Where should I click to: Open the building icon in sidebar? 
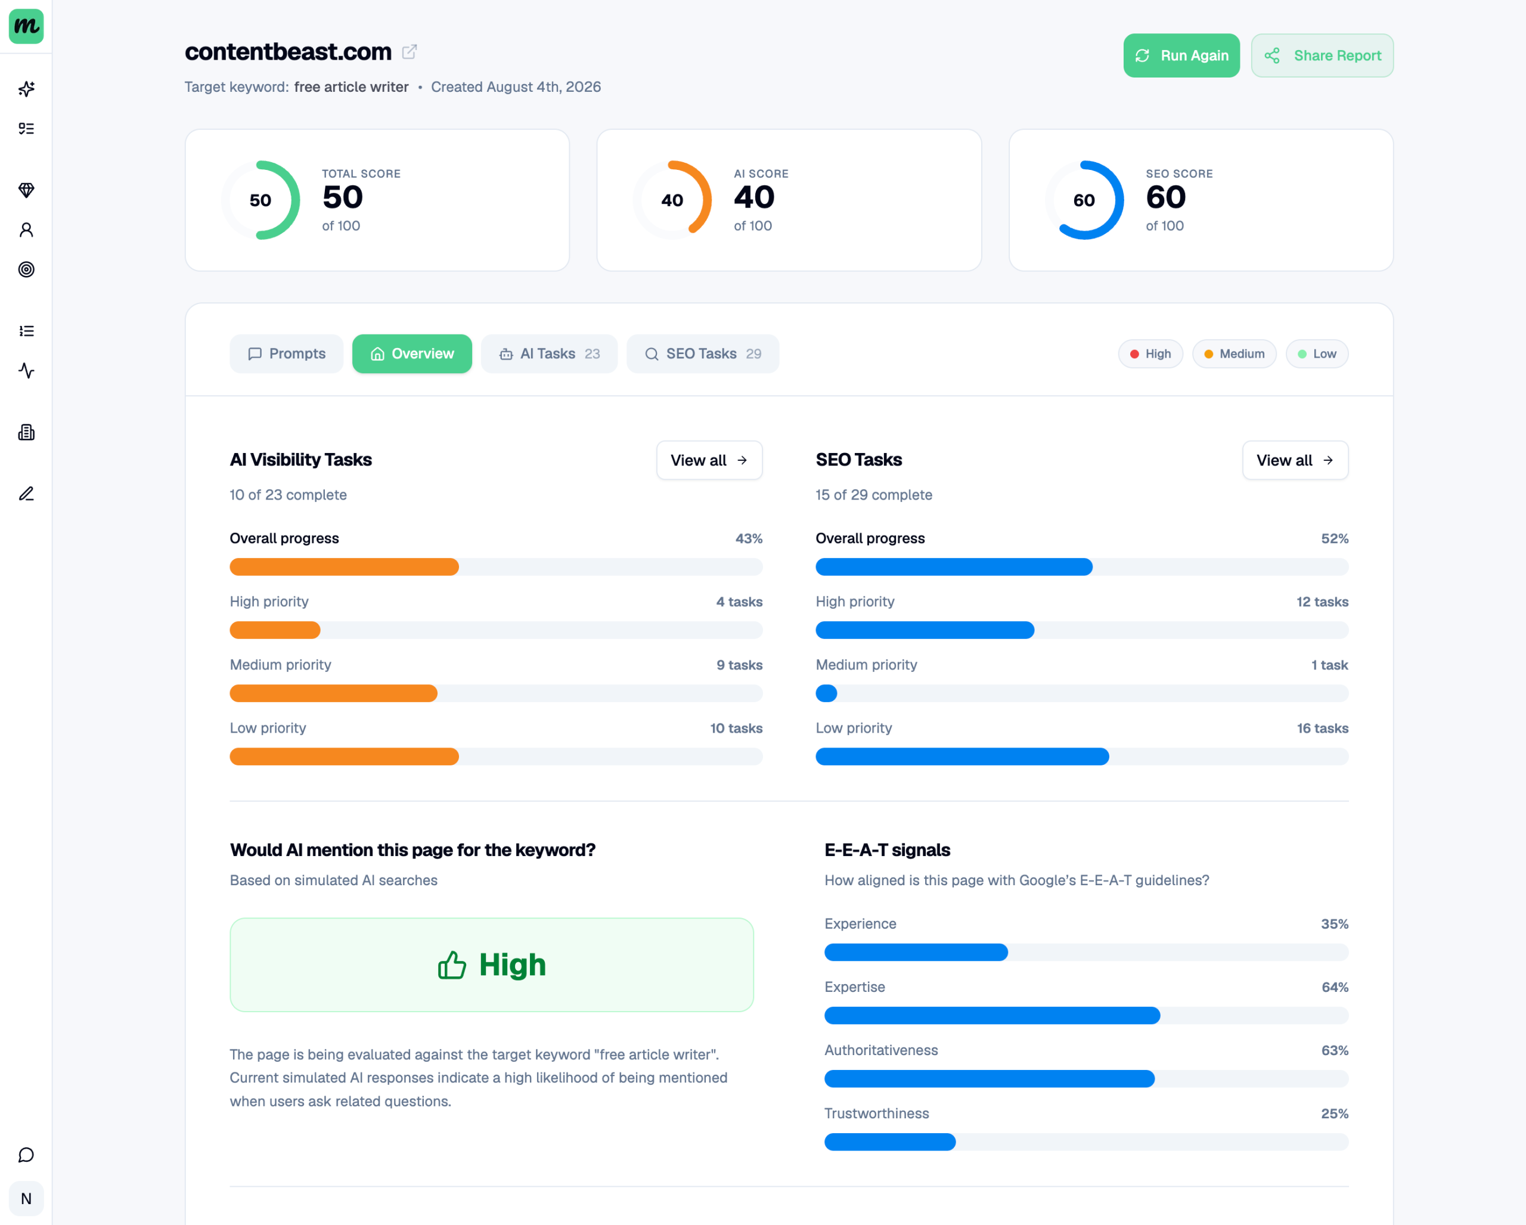(26, 432)
